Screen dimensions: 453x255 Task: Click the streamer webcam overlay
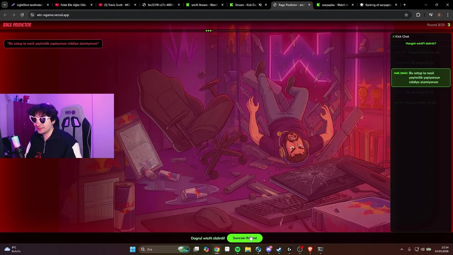point(57,126)
